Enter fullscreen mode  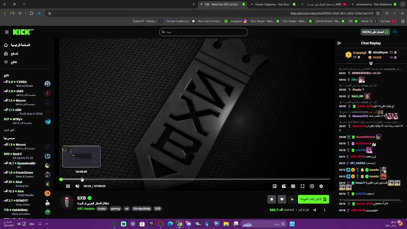tap(302, 186)
